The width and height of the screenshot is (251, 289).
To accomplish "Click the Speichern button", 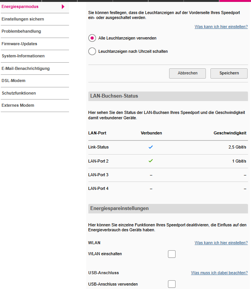I will point(229,73).
